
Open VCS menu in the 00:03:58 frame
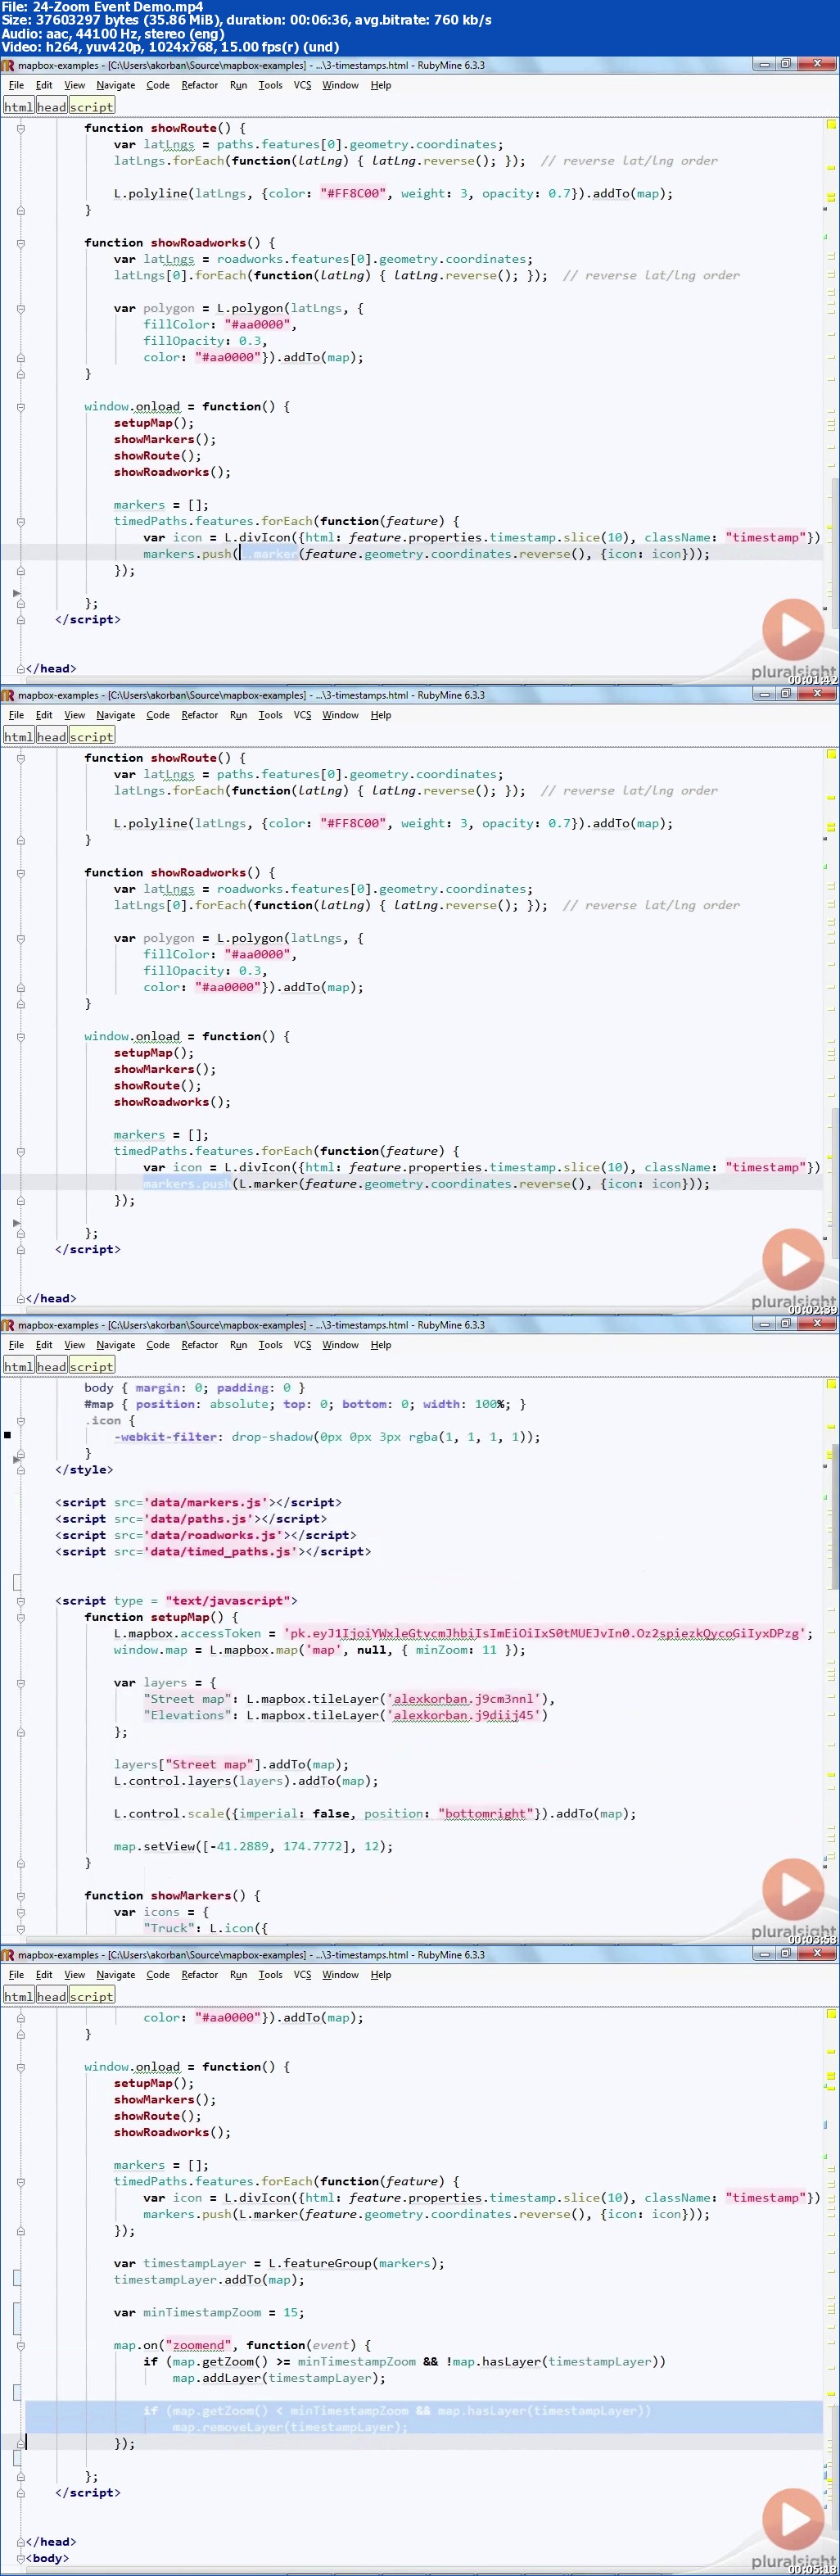tap(302, 1345)
